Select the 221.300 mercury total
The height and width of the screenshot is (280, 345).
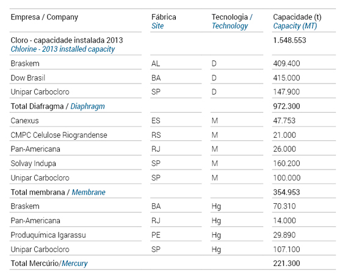[286, 264]
